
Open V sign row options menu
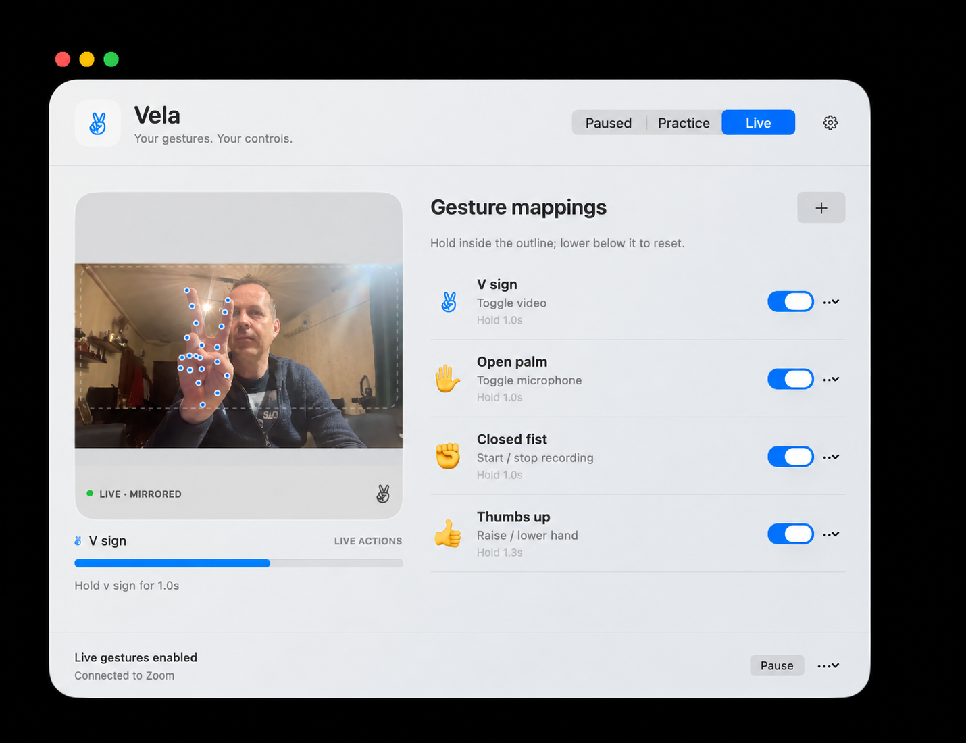coord(831,302)
